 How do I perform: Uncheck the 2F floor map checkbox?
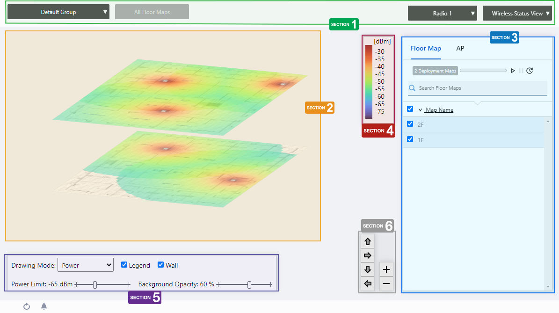[x=410, y=124]
